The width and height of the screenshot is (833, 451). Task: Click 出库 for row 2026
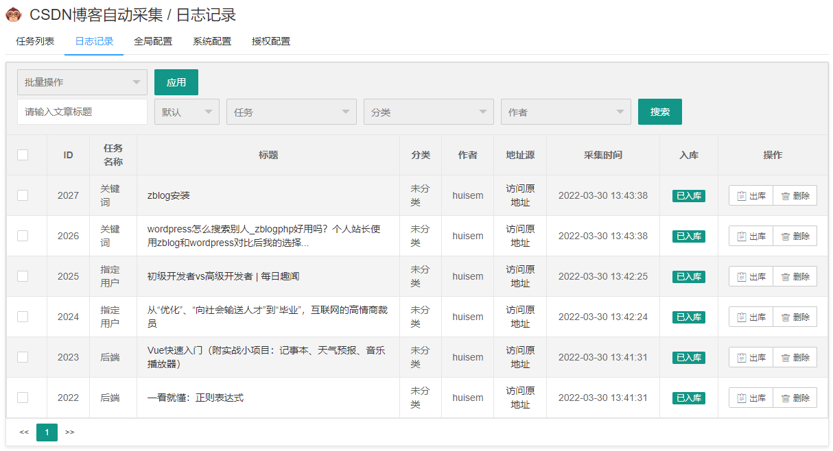(751, 236)
